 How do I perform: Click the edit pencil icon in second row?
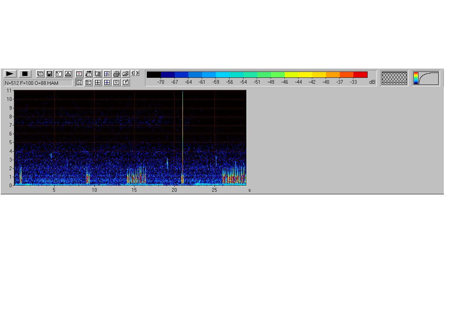[x=126, y=83]
